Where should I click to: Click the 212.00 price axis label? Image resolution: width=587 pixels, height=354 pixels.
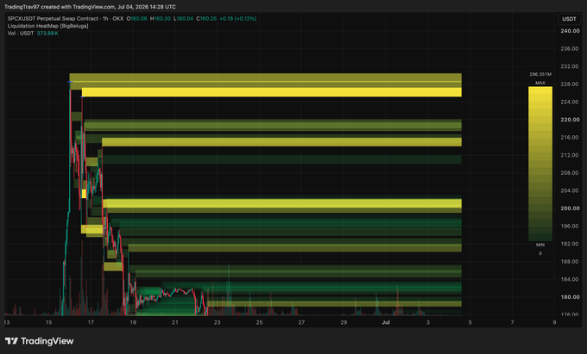click(570, 155)
